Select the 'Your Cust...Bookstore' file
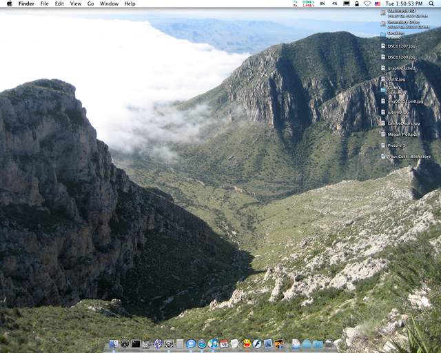The width and height of the screenshot is (441, 353). pyautogui.click(x=406, y=157)
